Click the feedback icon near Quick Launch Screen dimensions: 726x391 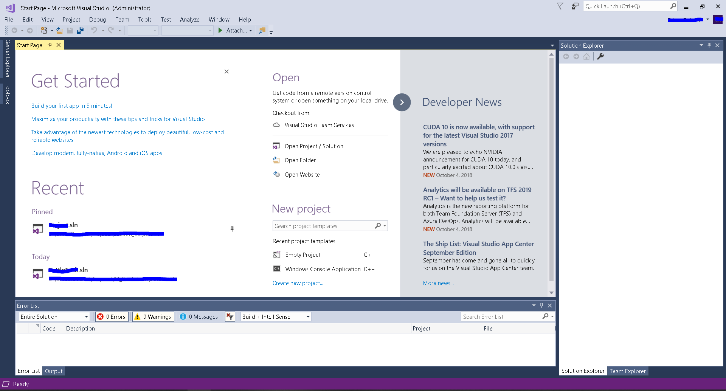(575, 6)
